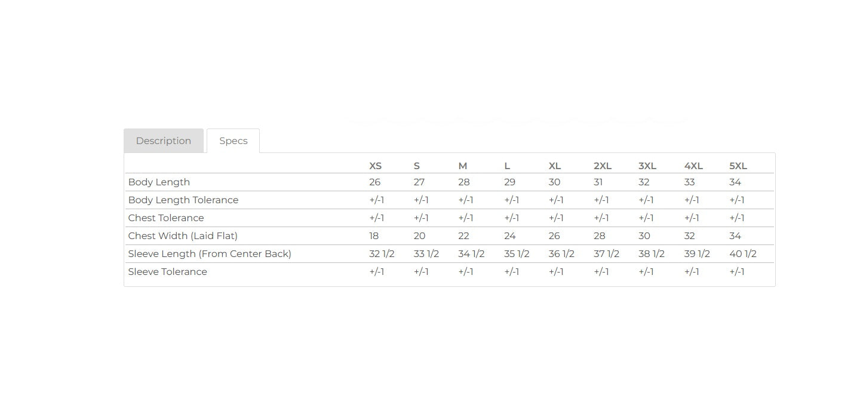Click the Chest Tolerance row label
This screenshot has width=857, height=419.
click(166, 218)
